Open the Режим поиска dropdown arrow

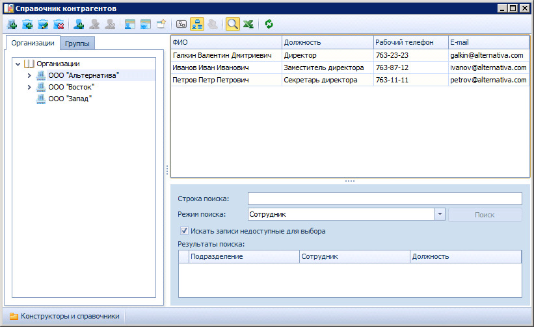click(440, 215)
